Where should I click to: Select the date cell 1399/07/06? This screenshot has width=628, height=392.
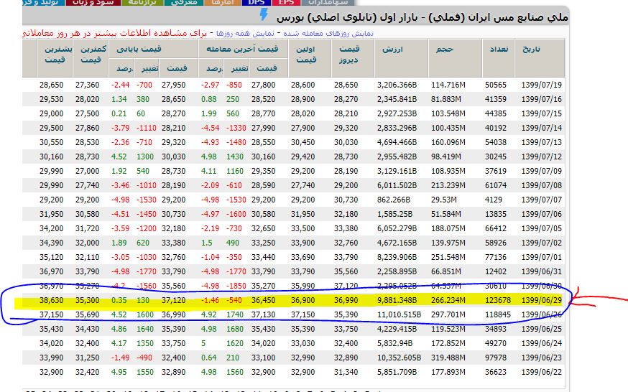(x=542, y=214)
